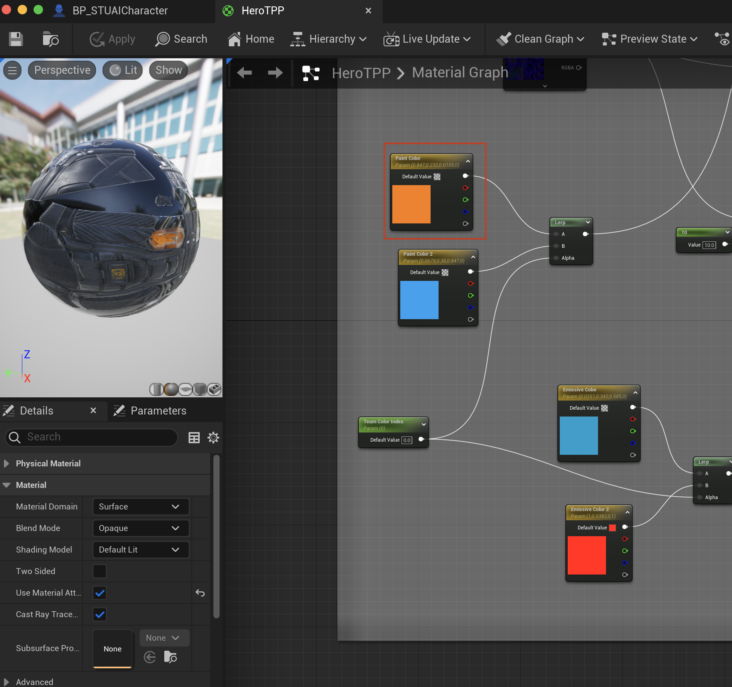This screenshot has height=687, width=732.
Task: Click HeroTPP breadcrumb link
Action: [x=361, y=73]
